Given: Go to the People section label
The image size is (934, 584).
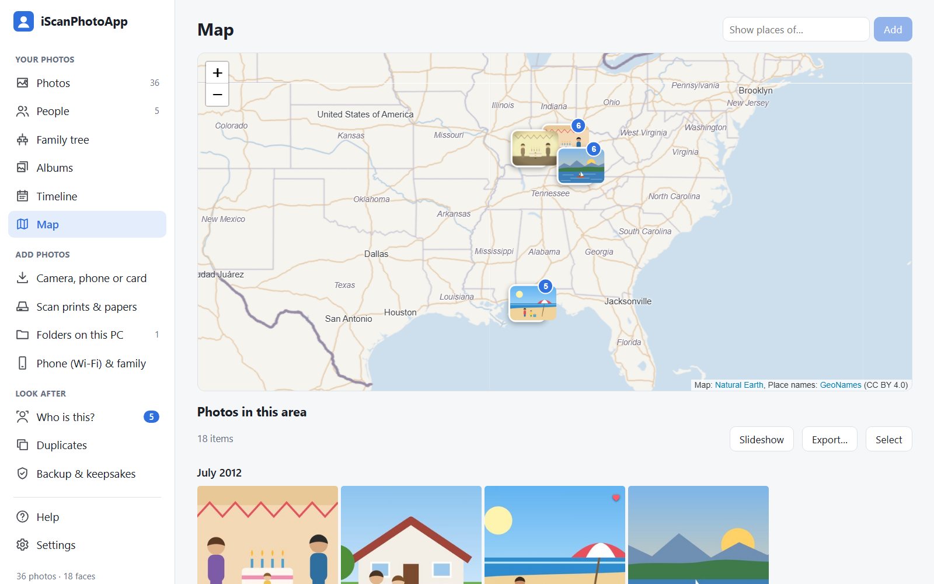Looking at the screenshot, I should 53,111.
